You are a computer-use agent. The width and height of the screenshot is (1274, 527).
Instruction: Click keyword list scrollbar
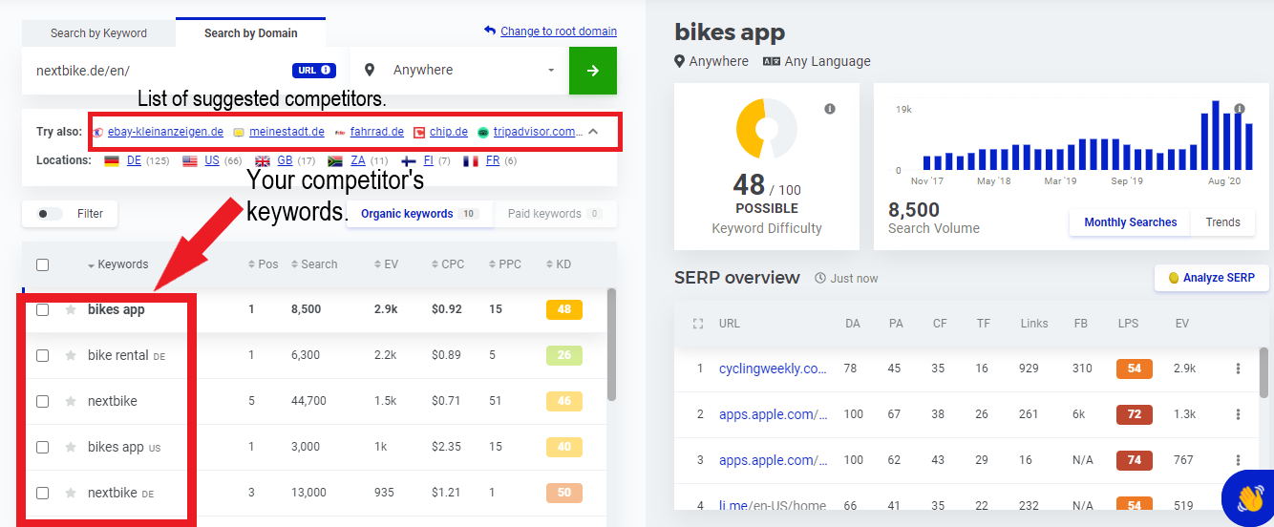(611, 345)
